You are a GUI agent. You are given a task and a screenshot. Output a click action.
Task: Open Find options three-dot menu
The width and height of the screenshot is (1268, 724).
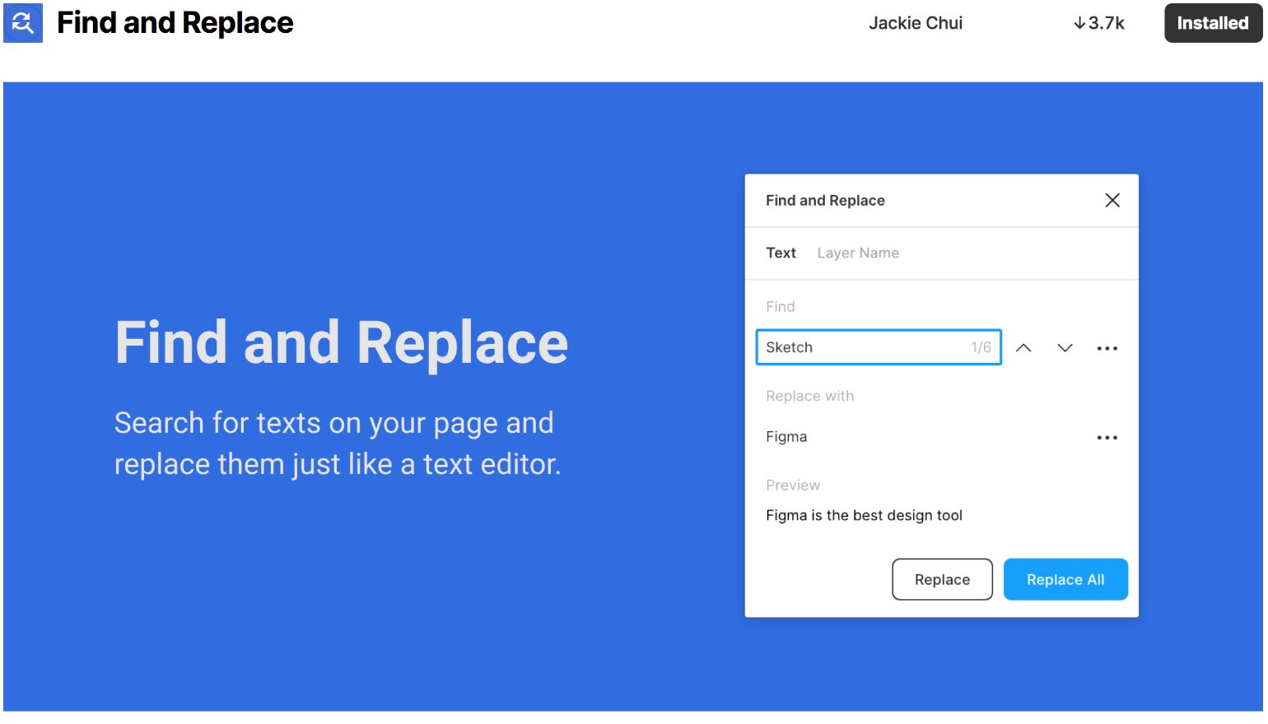pyautogui.click(x=1107, y=348)
